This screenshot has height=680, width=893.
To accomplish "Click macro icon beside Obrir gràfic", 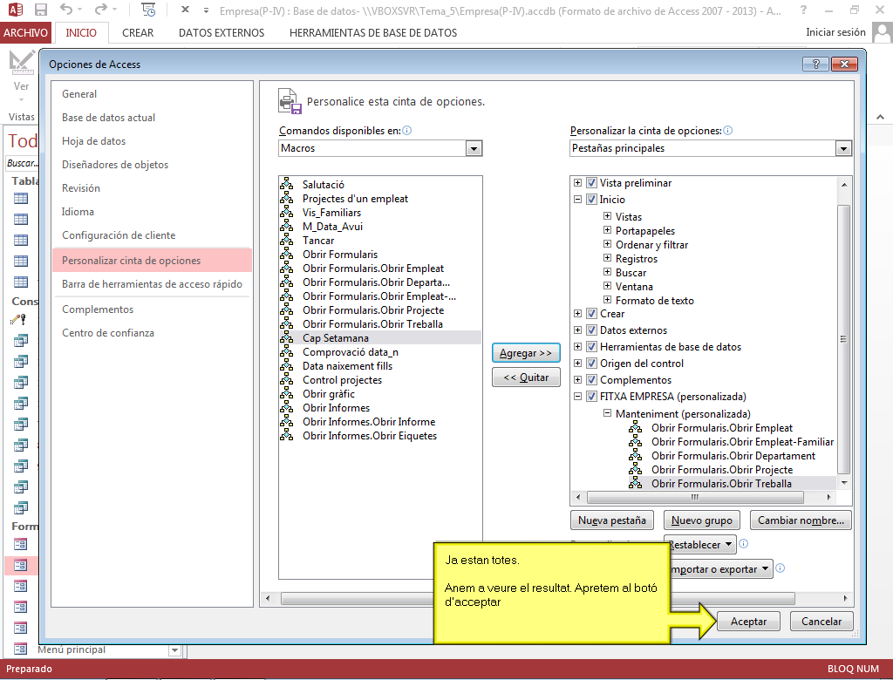I will click(286, 393).
